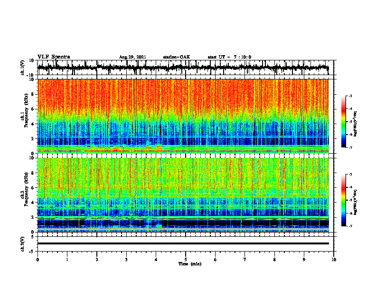This screenshot has height=291, width=376.
Task: Click the "3" tick on the time axis
Action: pos(126,260)
